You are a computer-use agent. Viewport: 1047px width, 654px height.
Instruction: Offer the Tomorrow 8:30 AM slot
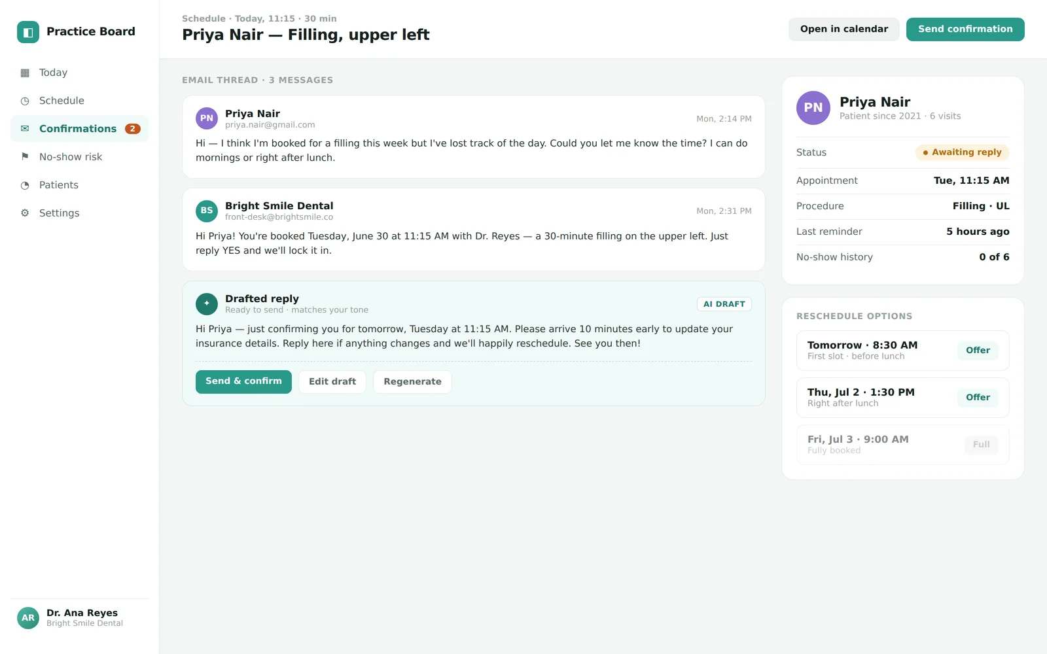tap(978, 351)
